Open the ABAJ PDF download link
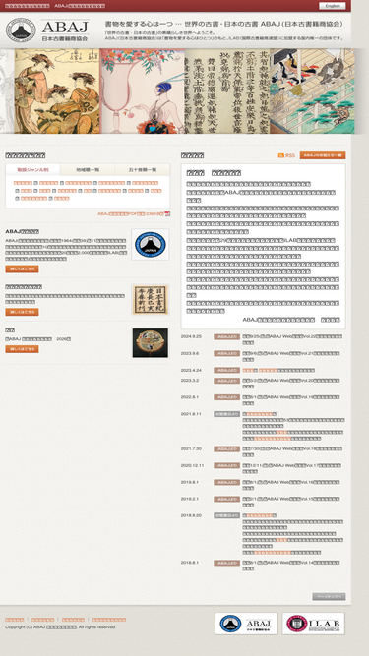Image resolution: width=369 pixels, height=656 pixels. [x=131, y=214]
